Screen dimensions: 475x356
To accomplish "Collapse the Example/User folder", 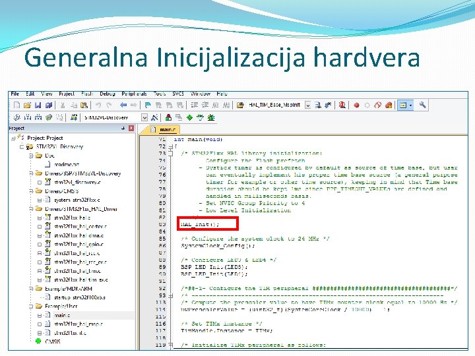I will (x=30, y=307).
